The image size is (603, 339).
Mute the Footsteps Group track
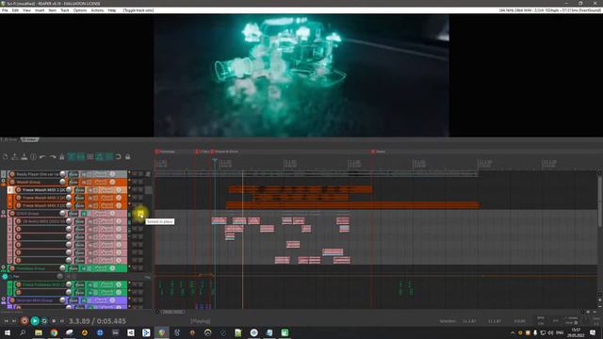(135, 268)
